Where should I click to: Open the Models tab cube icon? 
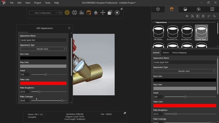pos(158,9)
